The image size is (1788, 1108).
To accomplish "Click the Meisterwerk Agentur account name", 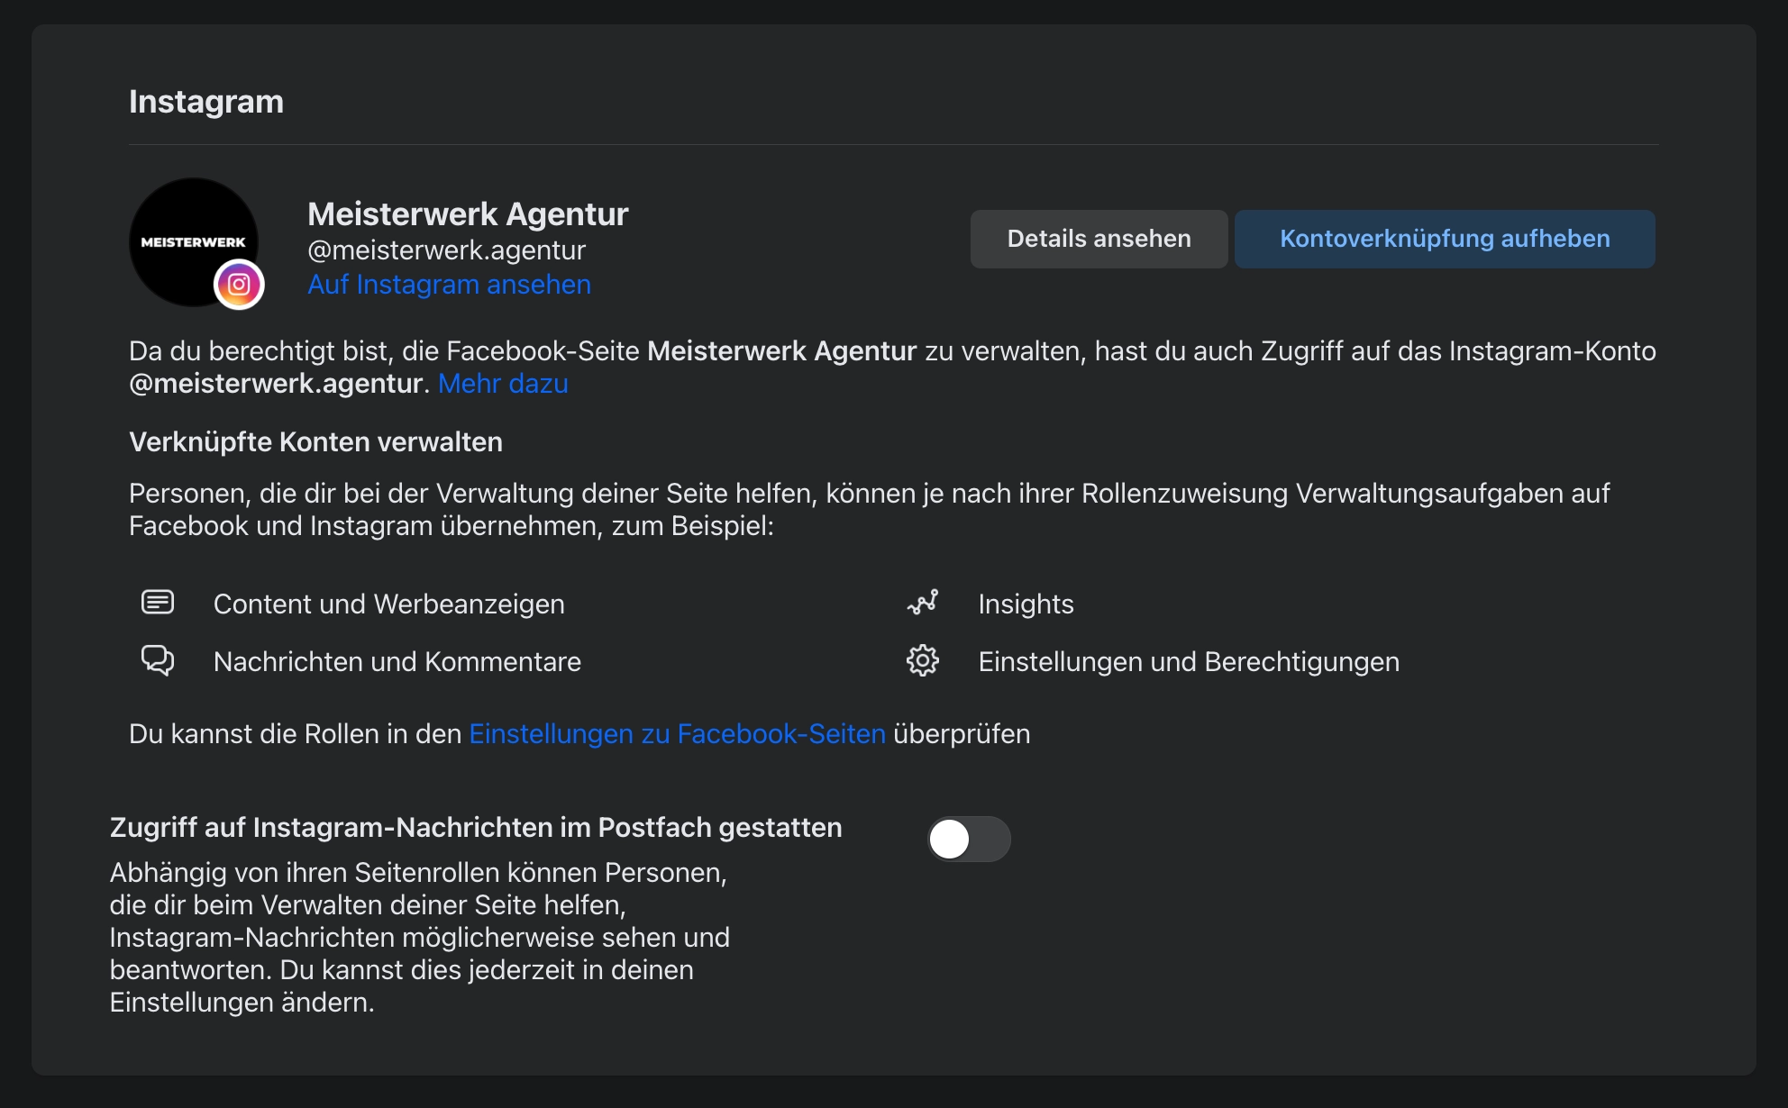I will coord(468,214).
